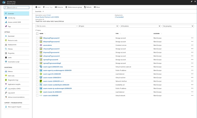This screenshot has width=197, height=118.
Task: Click the Filter by name input field
Action: pyautogui.click(x=56, y=26)
